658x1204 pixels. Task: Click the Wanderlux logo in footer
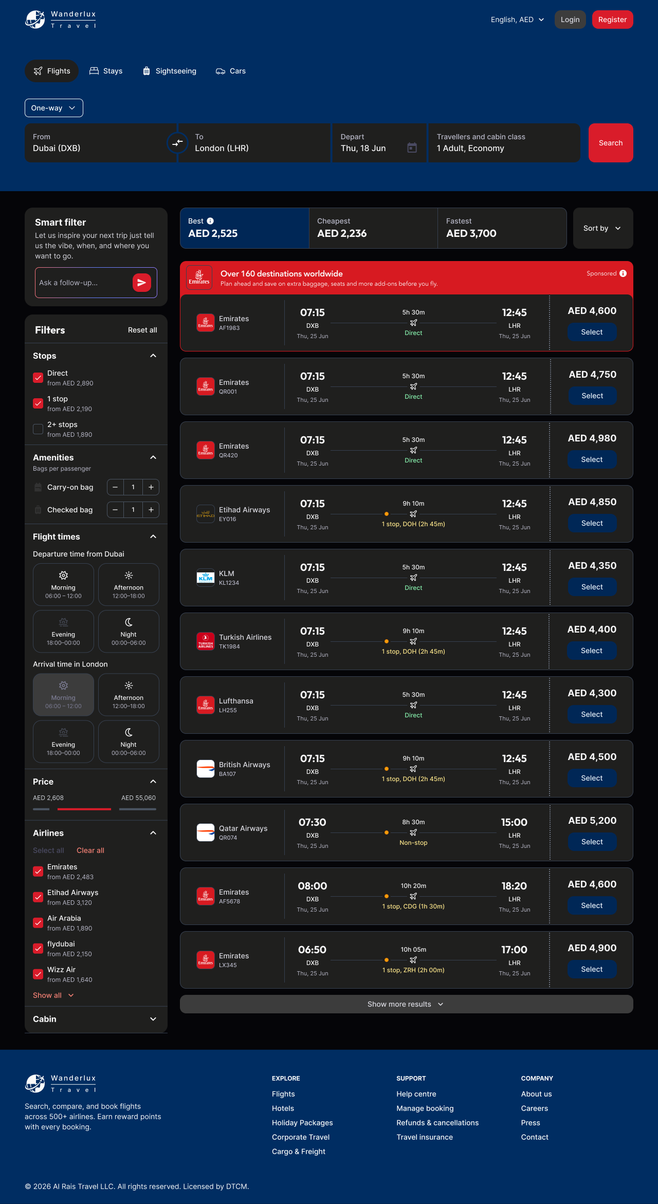point(61,1083)
